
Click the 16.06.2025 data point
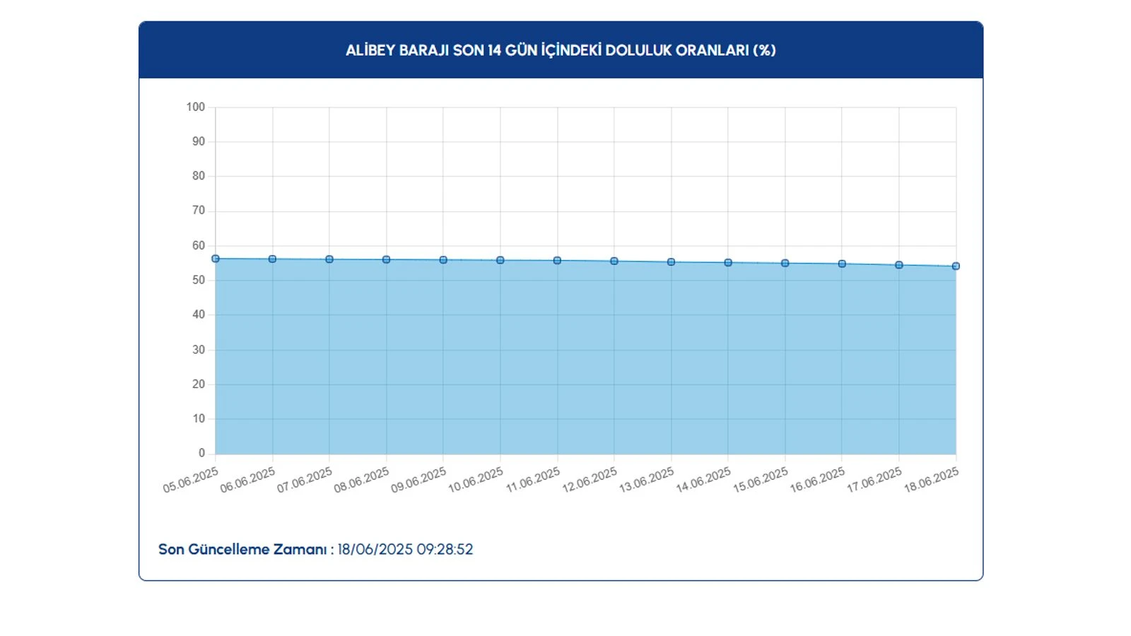click(x=842, y=264)
